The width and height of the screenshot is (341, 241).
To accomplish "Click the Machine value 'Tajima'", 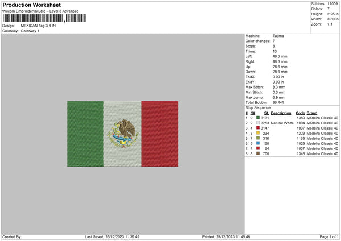I will pos(278,36).
